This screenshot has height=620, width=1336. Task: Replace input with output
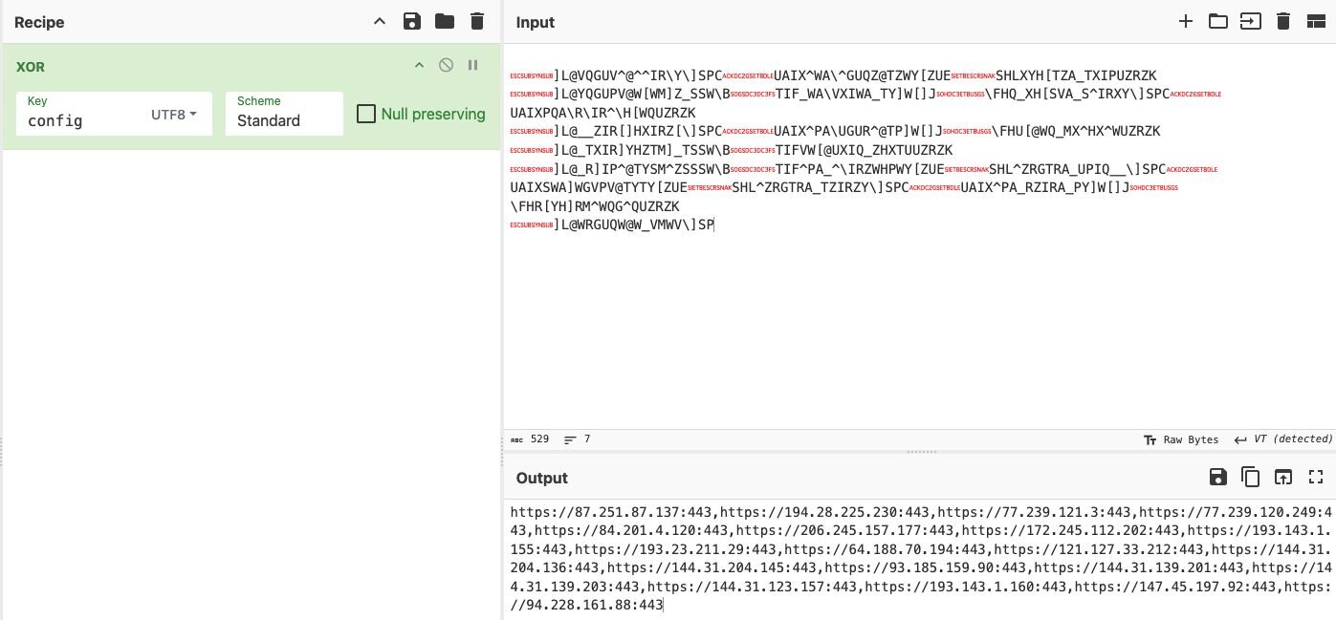point(1282,477)
